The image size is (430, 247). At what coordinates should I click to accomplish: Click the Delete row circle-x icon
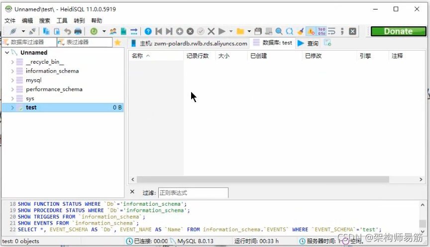coord(190,31)
